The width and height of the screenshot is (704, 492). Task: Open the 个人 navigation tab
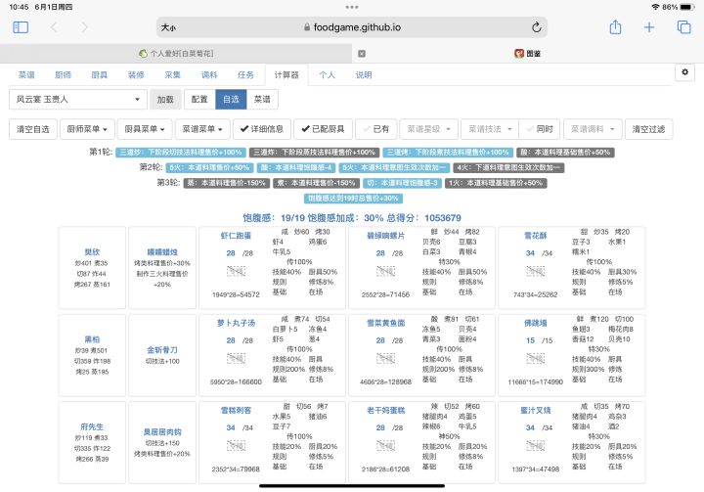click(327, 75)
